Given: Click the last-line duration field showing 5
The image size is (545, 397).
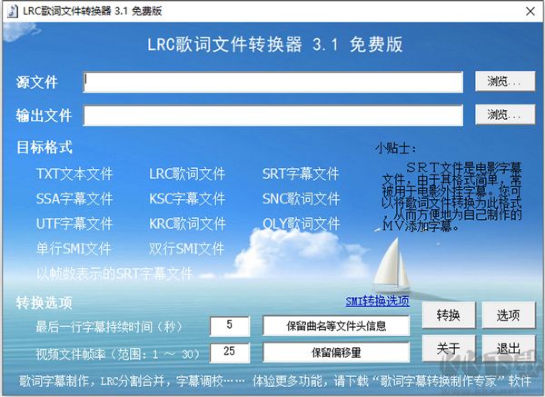Looking at the screenshot, I should (230, 325).
